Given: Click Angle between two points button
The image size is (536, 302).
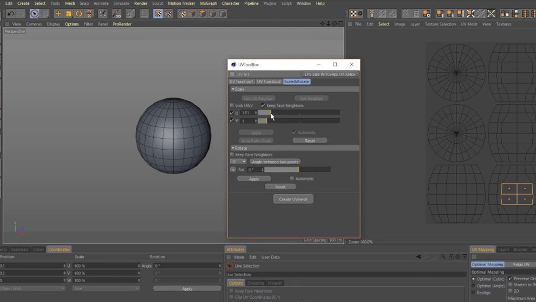Looking at the screenshot, I should click(x=275, y=162).
